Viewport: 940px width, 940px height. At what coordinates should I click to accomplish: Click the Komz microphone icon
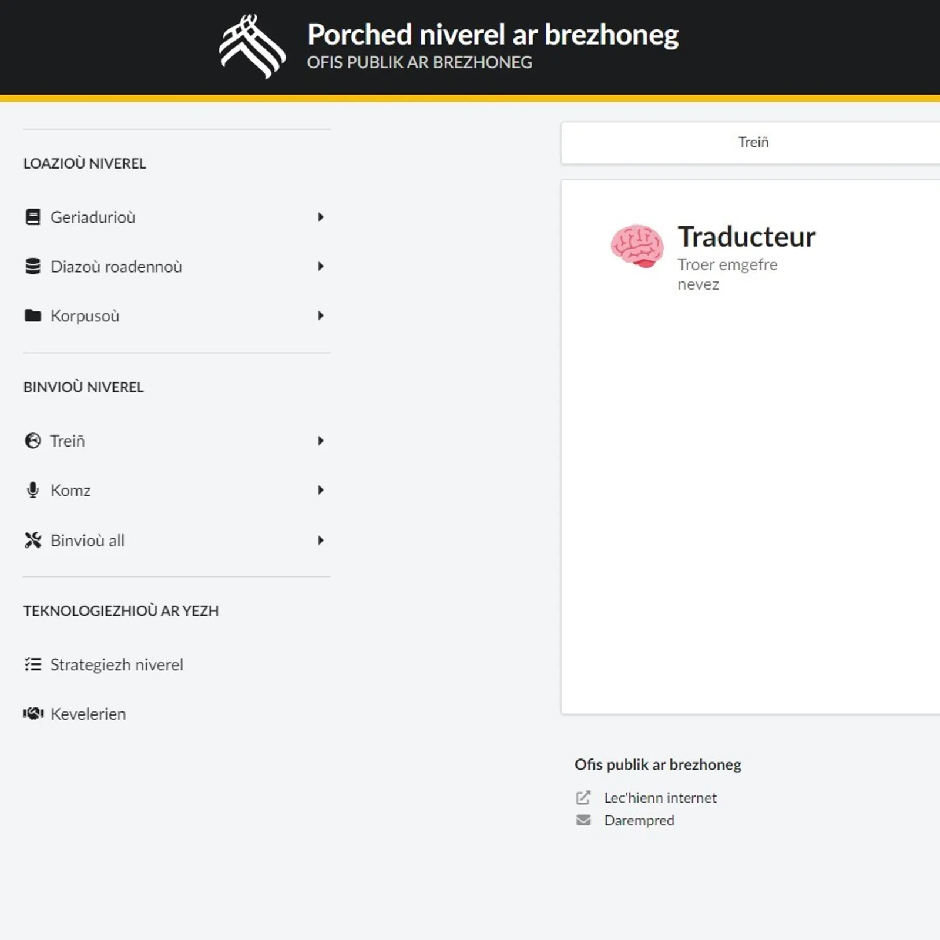[x=33, y=490]
